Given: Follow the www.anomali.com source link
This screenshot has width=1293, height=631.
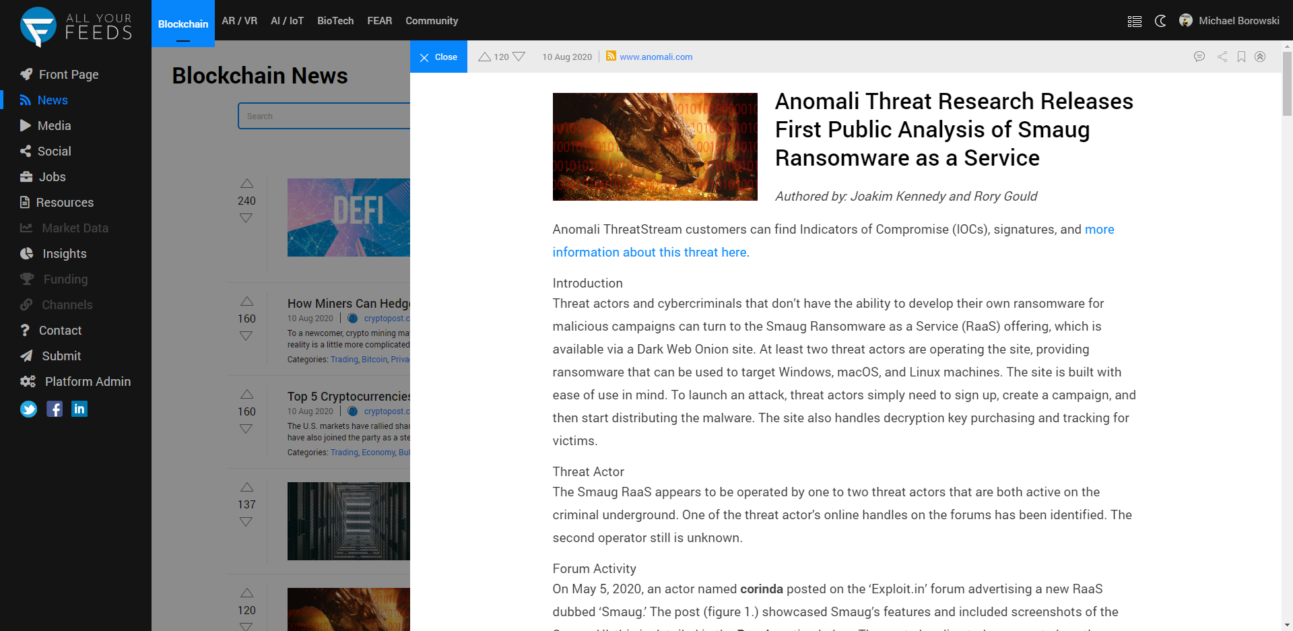Looking at the screenshot, I should pos(656,57).
